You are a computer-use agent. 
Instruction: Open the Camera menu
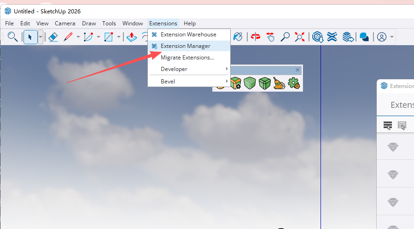pos(65,23)
